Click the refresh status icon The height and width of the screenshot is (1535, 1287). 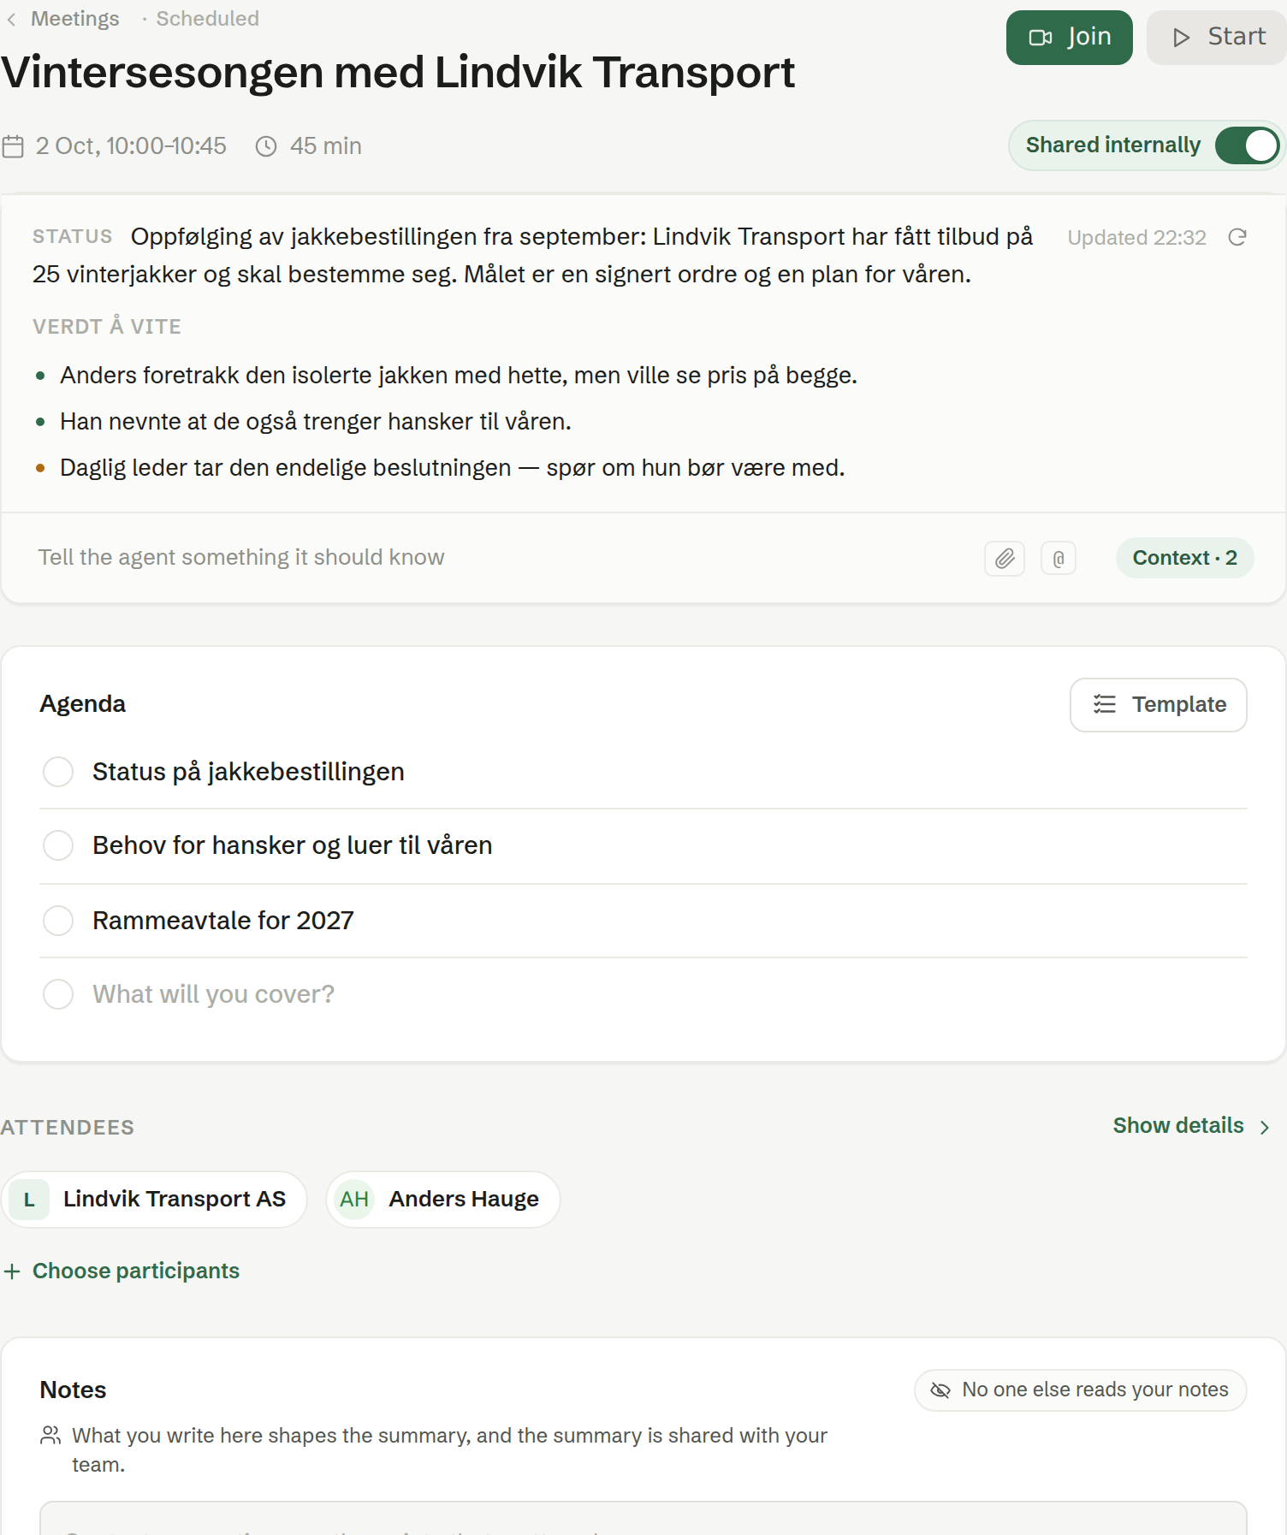click(1237, 237)
